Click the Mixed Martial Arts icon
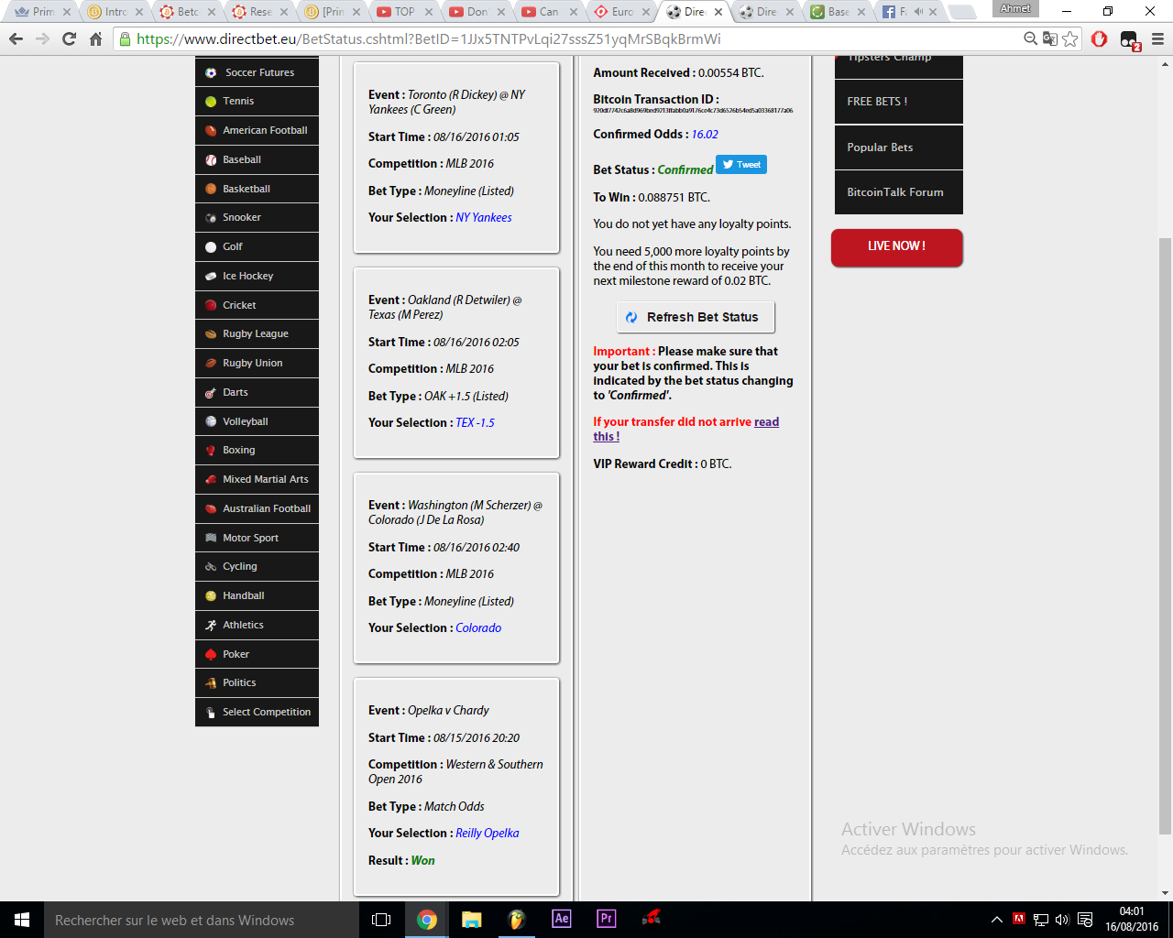Viewport: 1173px width, 938px height. (x=211, y=480)
